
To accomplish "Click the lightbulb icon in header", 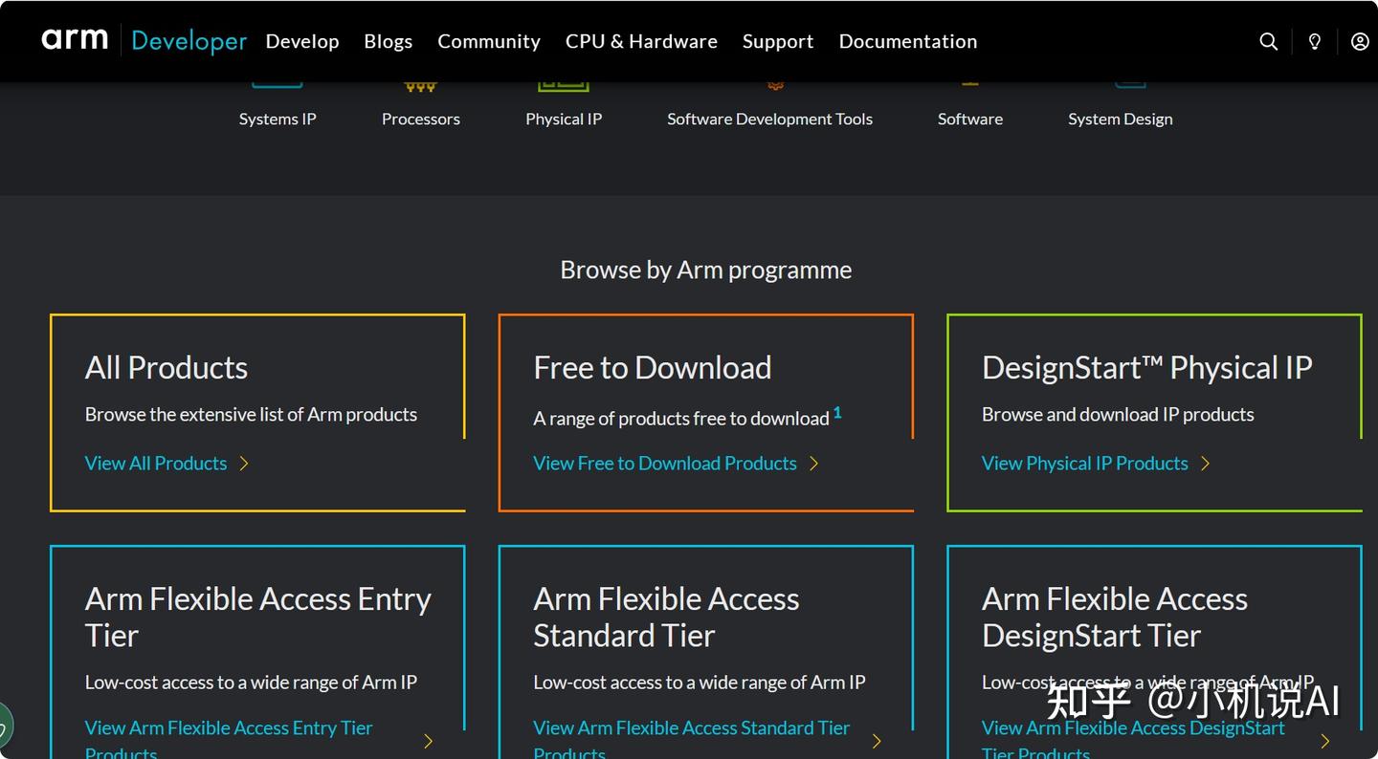I will [1315, 41].
